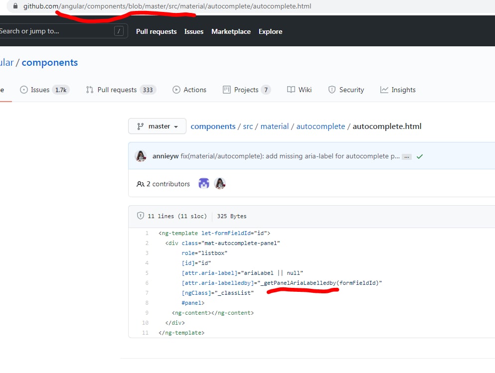
Task: Click '325 Bytes' file size text
Action: [x=232, y=216]
